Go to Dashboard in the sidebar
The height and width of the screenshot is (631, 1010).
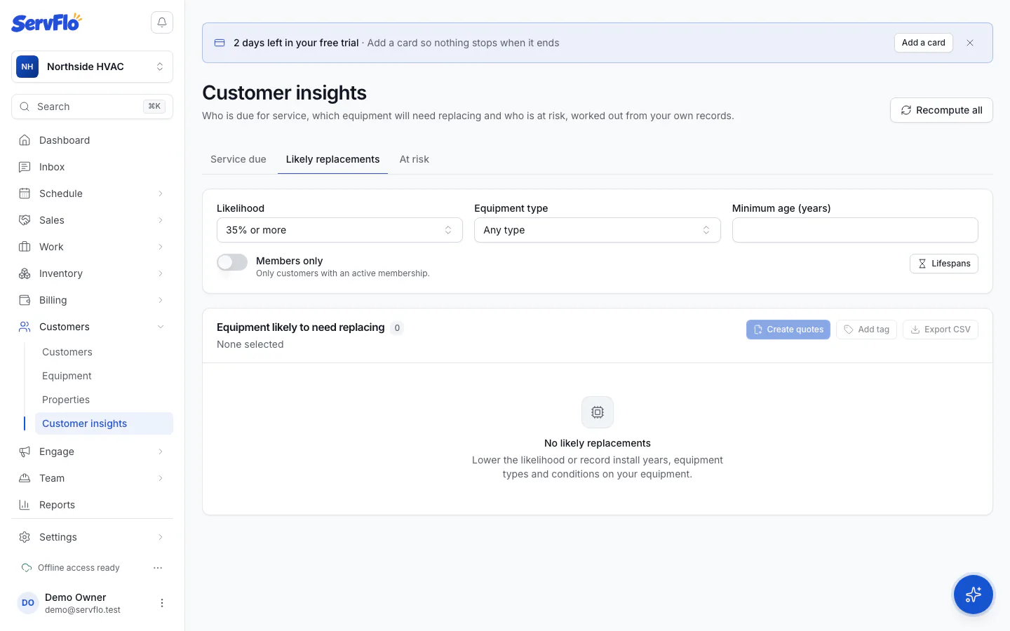[x=92, y=140]
